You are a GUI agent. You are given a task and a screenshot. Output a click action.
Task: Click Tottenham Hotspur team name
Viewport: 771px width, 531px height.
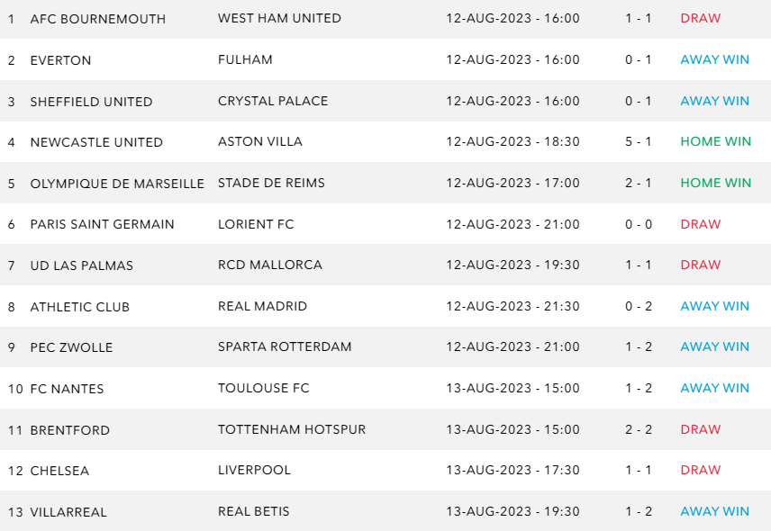[292, 429]
